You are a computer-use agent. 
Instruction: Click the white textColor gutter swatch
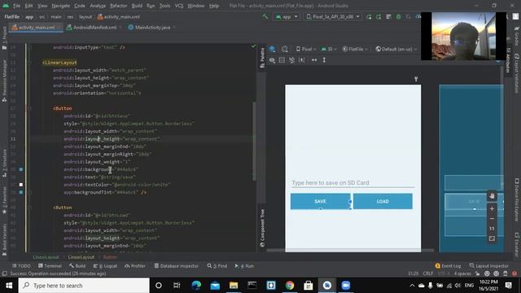[x=21, y=185]
